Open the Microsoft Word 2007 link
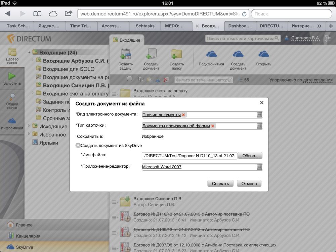The width and height of the screenshot is (336, 252). (162, 167)
